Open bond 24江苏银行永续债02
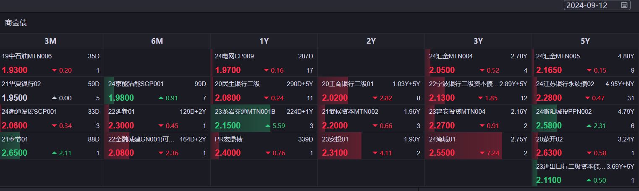 click(565, 84)
